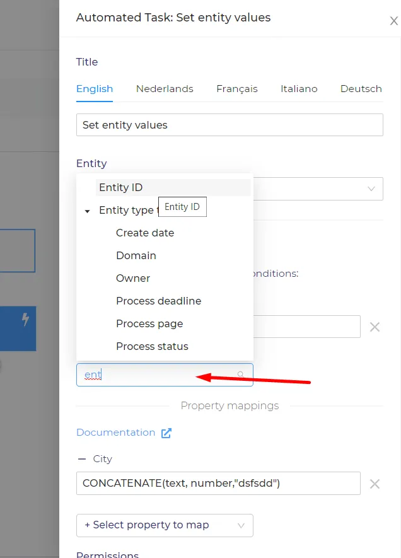Image resolution: width=401 pixels, height=558 pixels.
Task: Click the City property label
Action: click(103, 459)
